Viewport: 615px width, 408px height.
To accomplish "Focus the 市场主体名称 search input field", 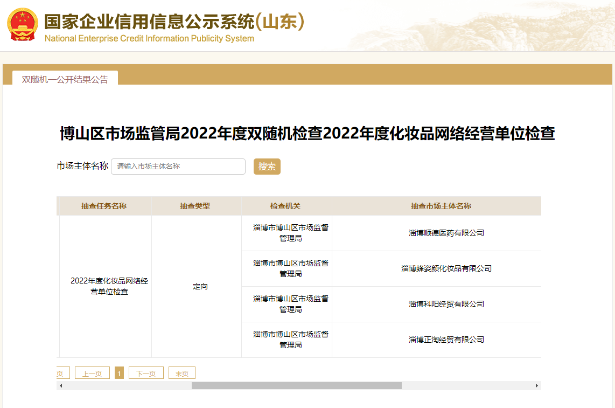I will tap(178, 167).
